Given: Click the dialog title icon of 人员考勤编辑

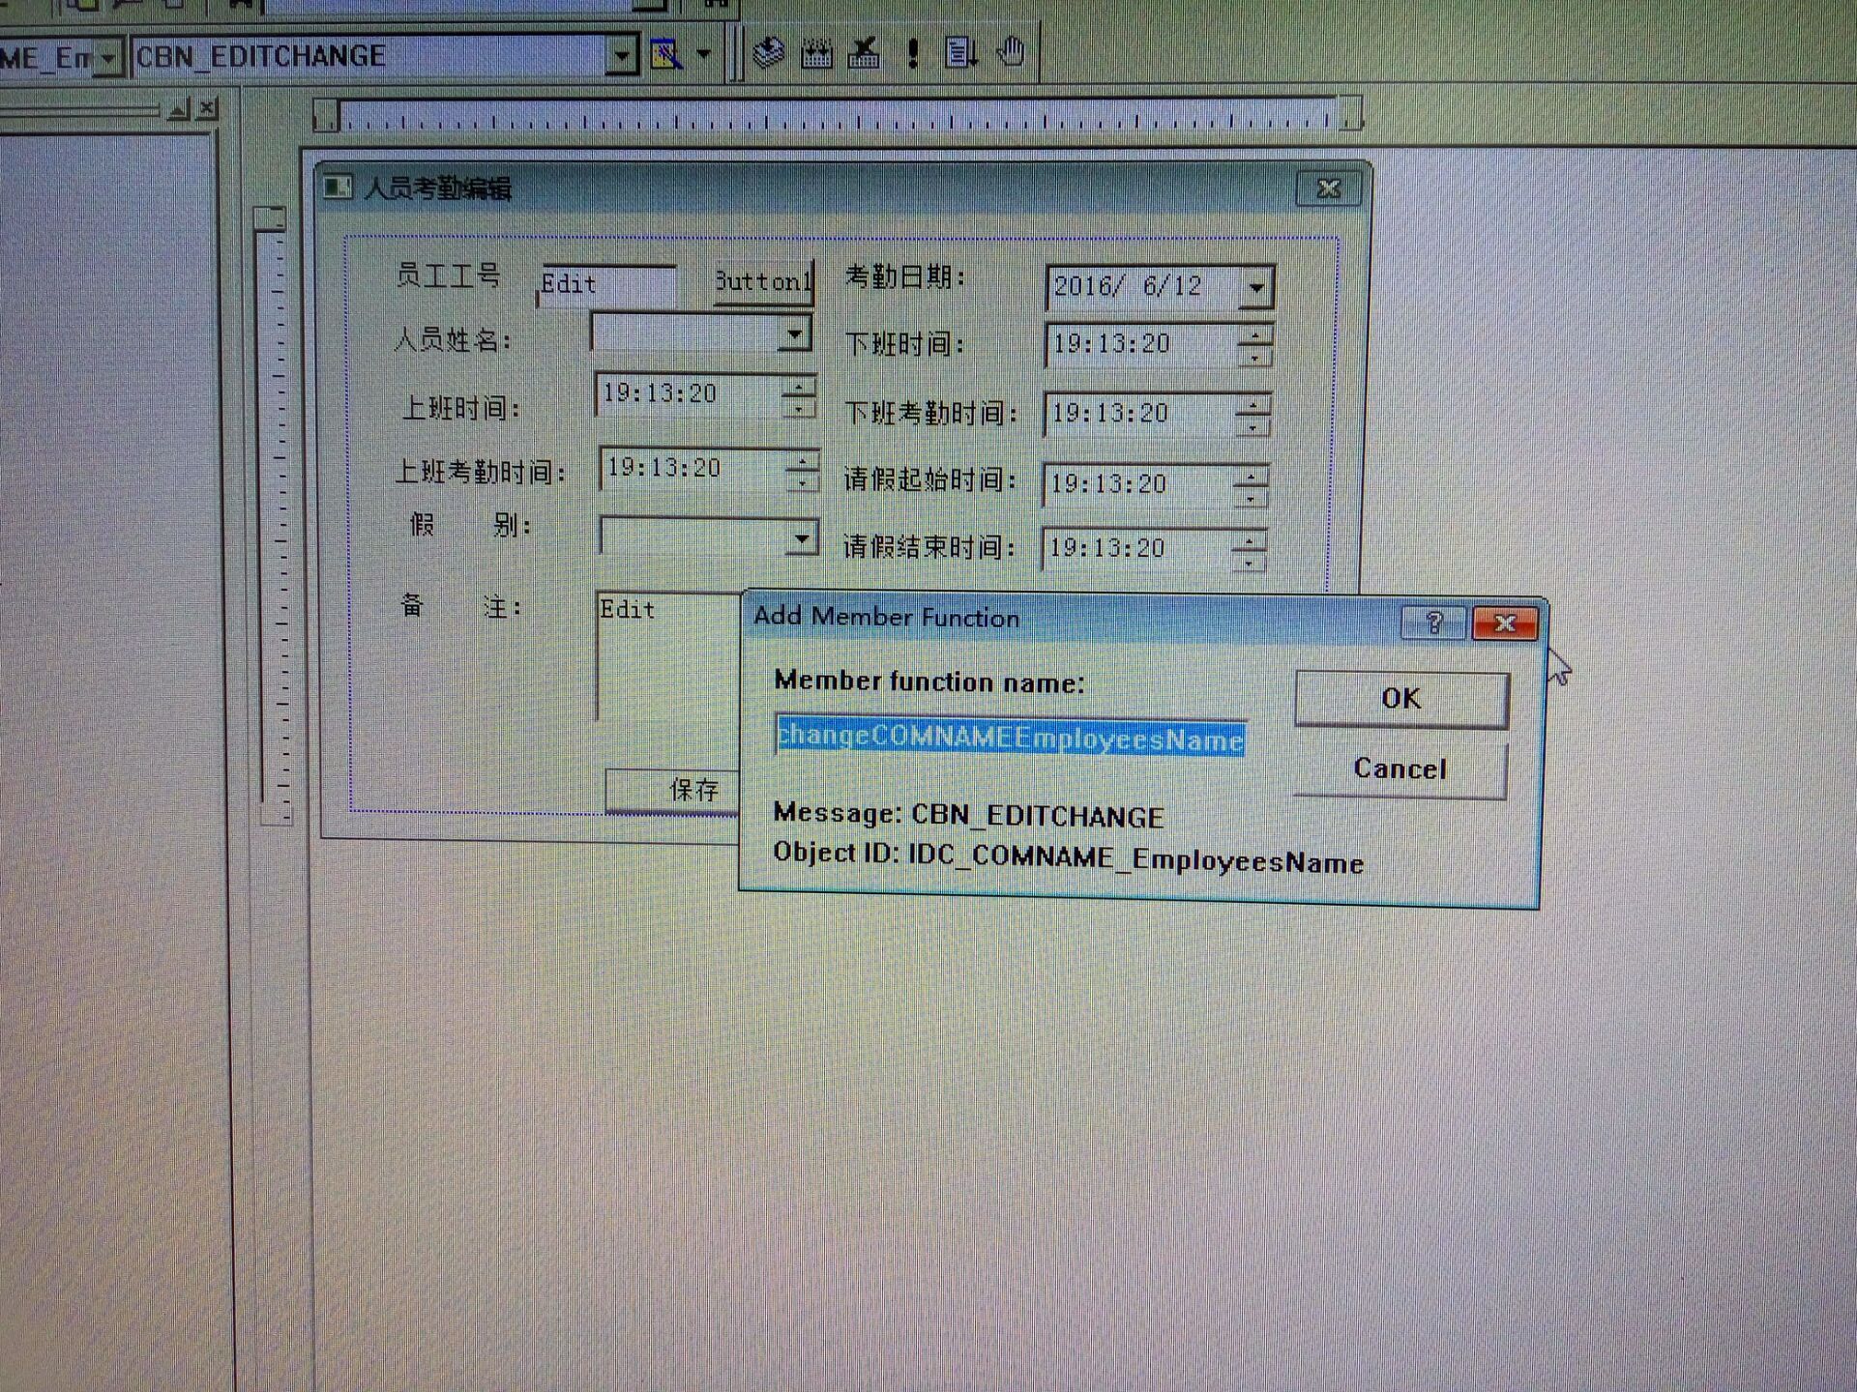Looking at the screenshot, I should pos(338,186).
